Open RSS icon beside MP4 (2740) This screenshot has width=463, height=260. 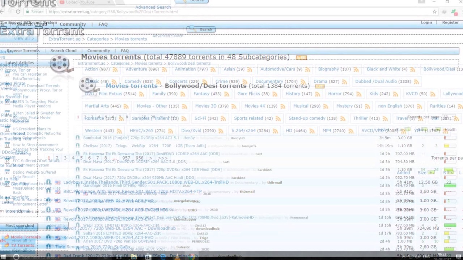pyautogui.click(x=351, y=131)
